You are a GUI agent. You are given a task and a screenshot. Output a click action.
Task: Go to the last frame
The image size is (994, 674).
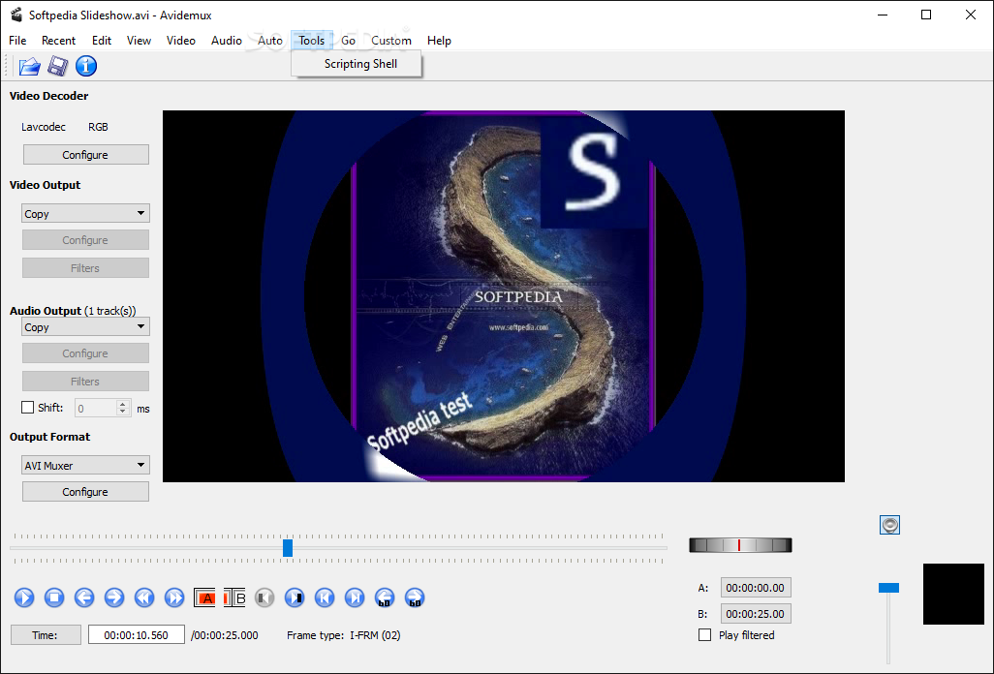pos(355,597)
